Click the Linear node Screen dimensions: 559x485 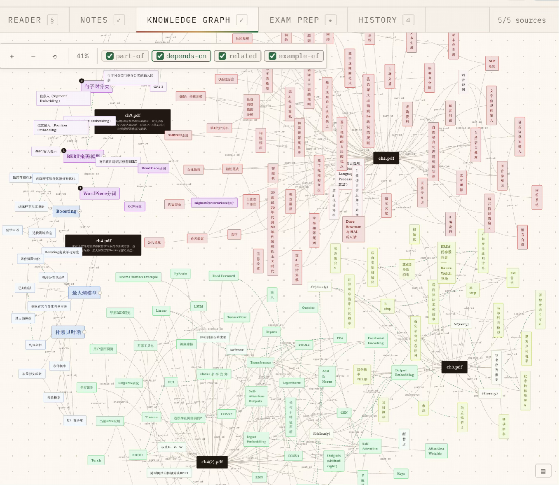pyautogui.click(x=161, y=311)
